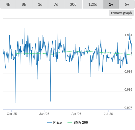Switch chart to 30d view
135x130 pixels.
pyautogui.click(x=73, y=4)
